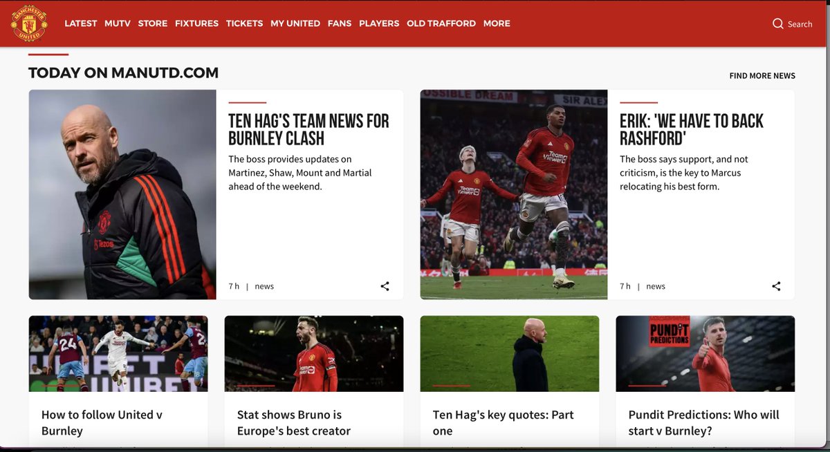Share the Burnley team news article
Screen dimensions: 830x452
385,286
